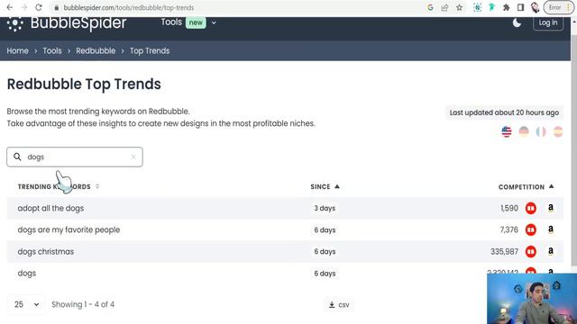The height and width of the screenshot is (324, 577).
Task: Bookmark page with star icon
Action: (459, 7)
